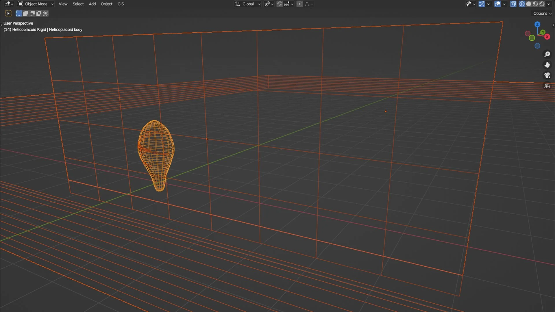Open the Select menu

(78, 4)
